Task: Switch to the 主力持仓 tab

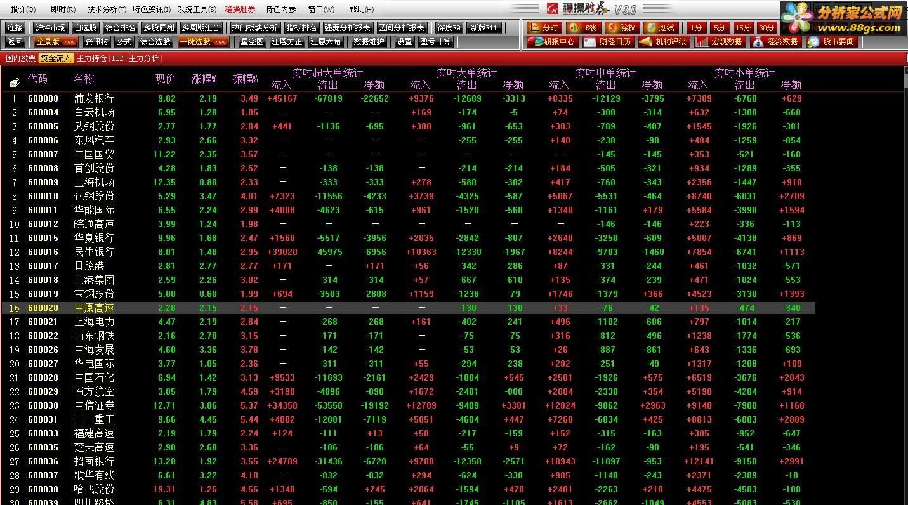Action: tap(91, 58)
